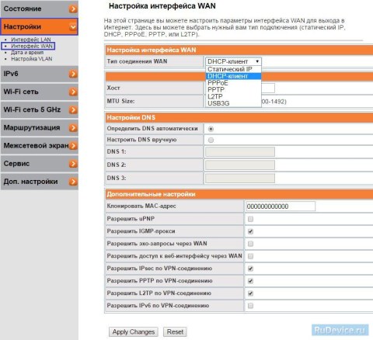Uncheck Разрешить PPTP по VPN-соединению
This screenshot has width=373, height=340.
[x=250, y=281]
